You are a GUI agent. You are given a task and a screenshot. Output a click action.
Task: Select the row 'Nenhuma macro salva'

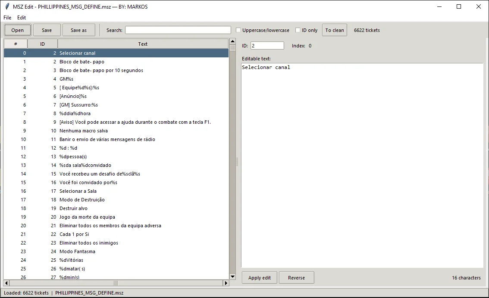[116, 131]
